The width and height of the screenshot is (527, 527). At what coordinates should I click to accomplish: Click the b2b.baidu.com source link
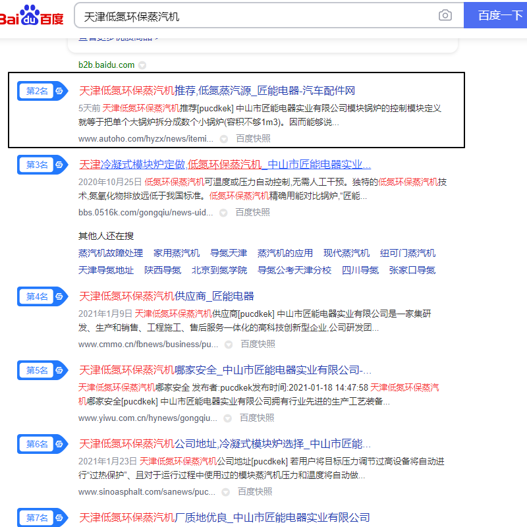106,65
